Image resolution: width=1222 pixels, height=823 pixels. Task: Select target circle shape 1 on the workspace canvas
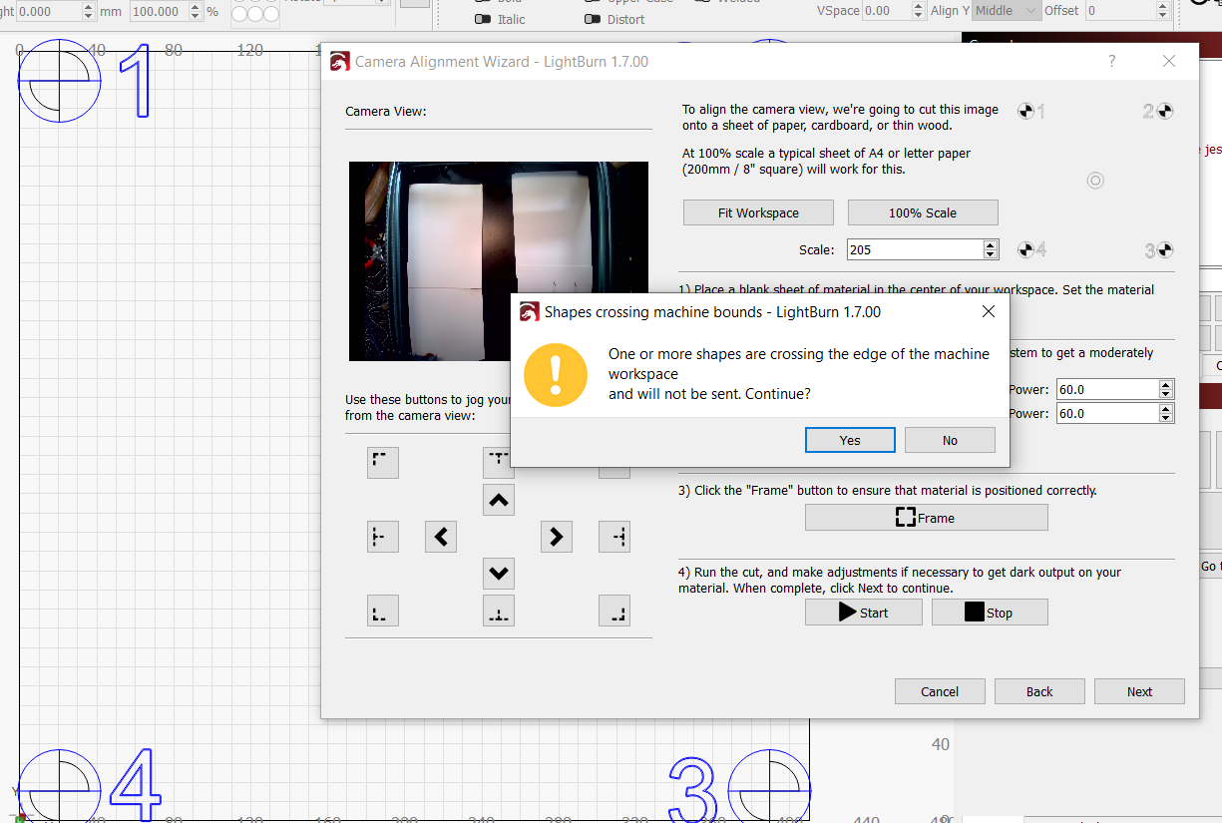(60, 80)
